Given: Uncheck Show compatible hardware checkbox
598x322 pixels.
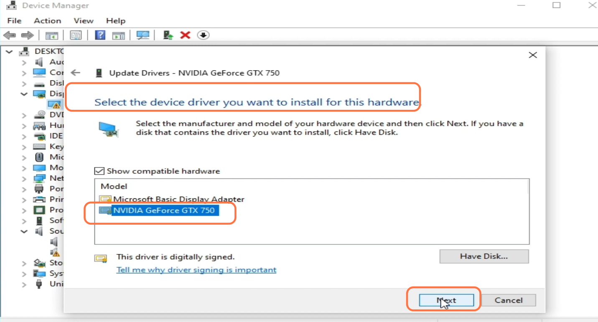Looking at the screenshot, I should (x=99, y=171).
